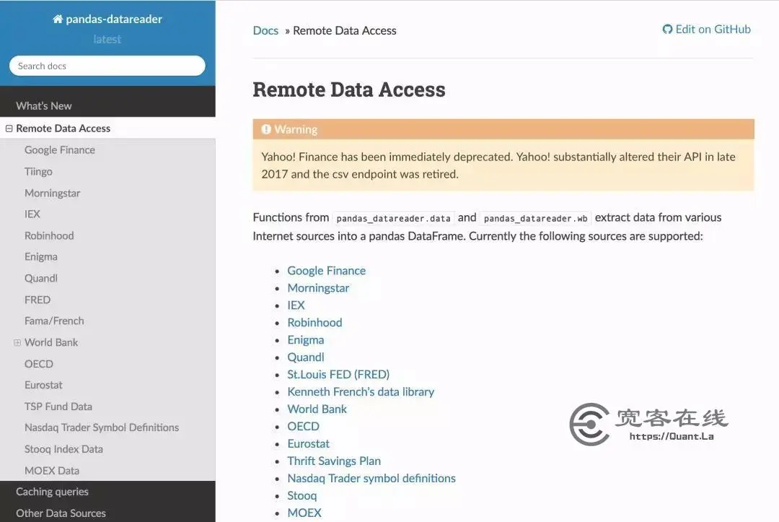Viewport: 779px width, 522px height.
Task: Select Morningstar in the sidebar
Action: pyautogui.click(x=52, y=193)
